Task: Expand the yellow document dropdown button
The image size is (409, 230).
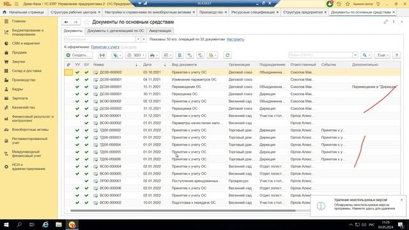Action: (213, 55)
